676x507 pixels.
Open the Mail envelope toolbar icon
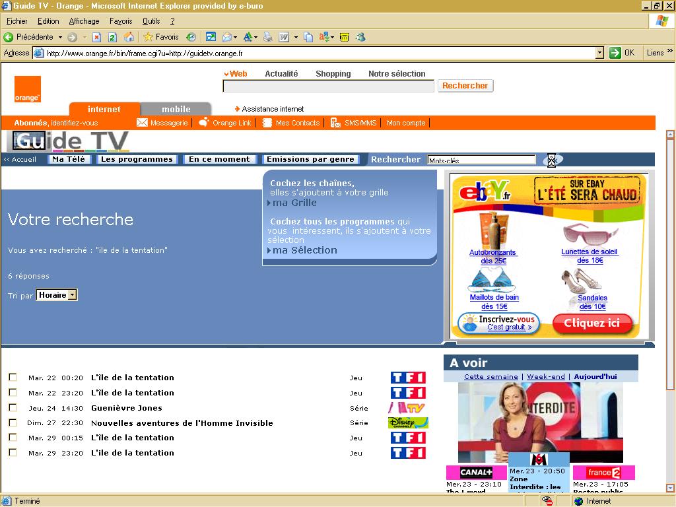227,37
